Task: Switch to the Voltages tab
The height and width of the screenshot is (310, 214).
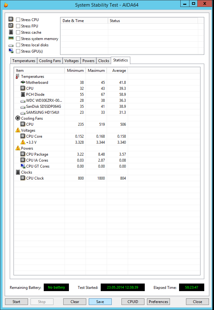Action: tap(71, 61)
